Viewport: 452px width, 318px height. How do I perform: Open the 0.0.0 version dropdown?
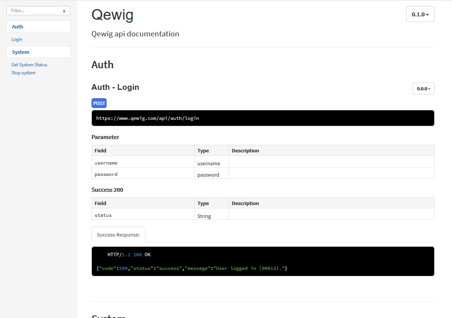[423, 89]
